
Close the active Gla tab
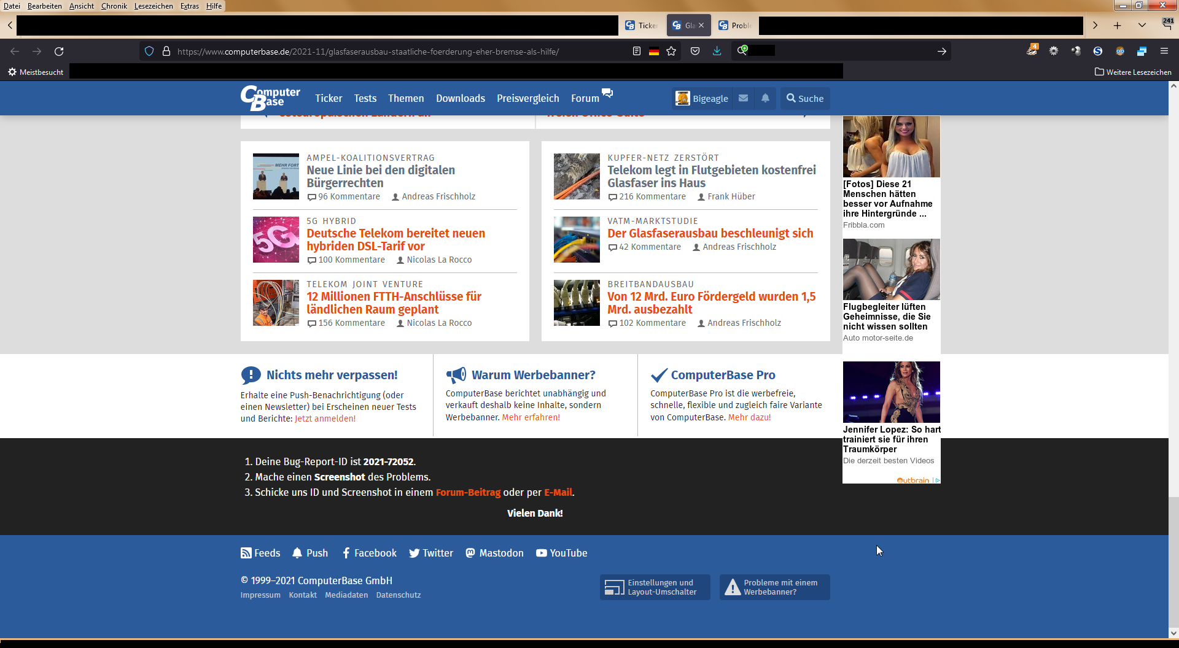(701, 25)
